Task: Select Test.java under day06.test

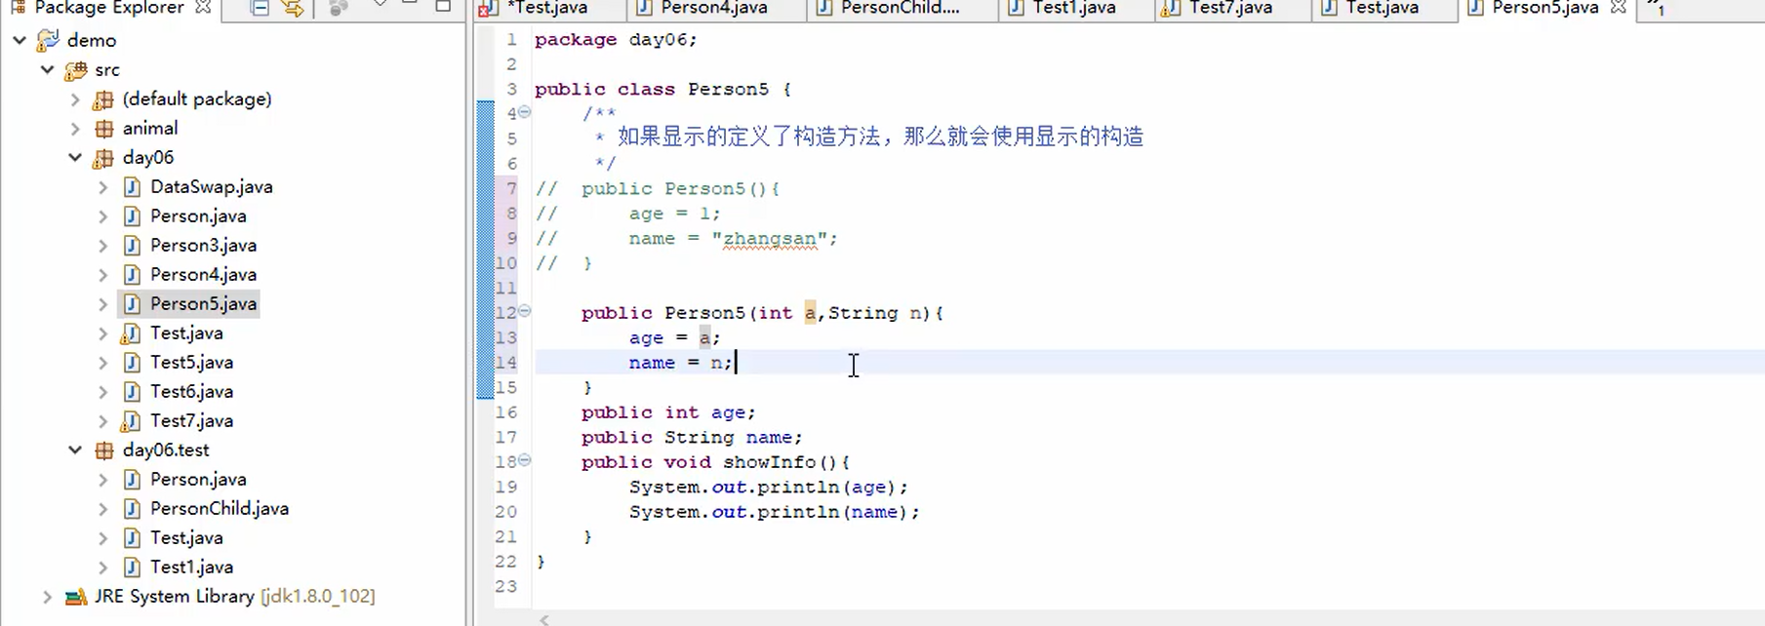Action: (x=186, y=537)
